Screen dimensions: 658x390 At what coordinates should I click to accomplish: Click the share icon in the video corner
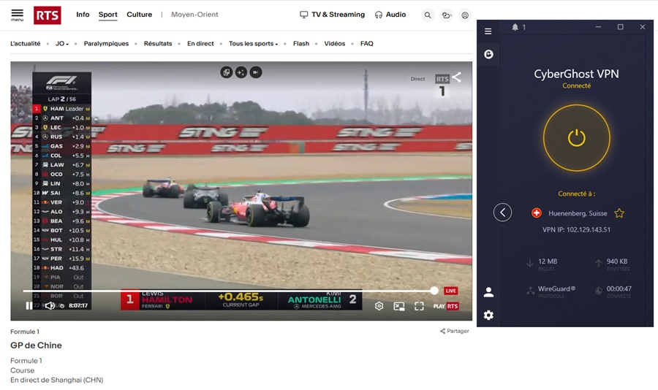pos(456,77)
